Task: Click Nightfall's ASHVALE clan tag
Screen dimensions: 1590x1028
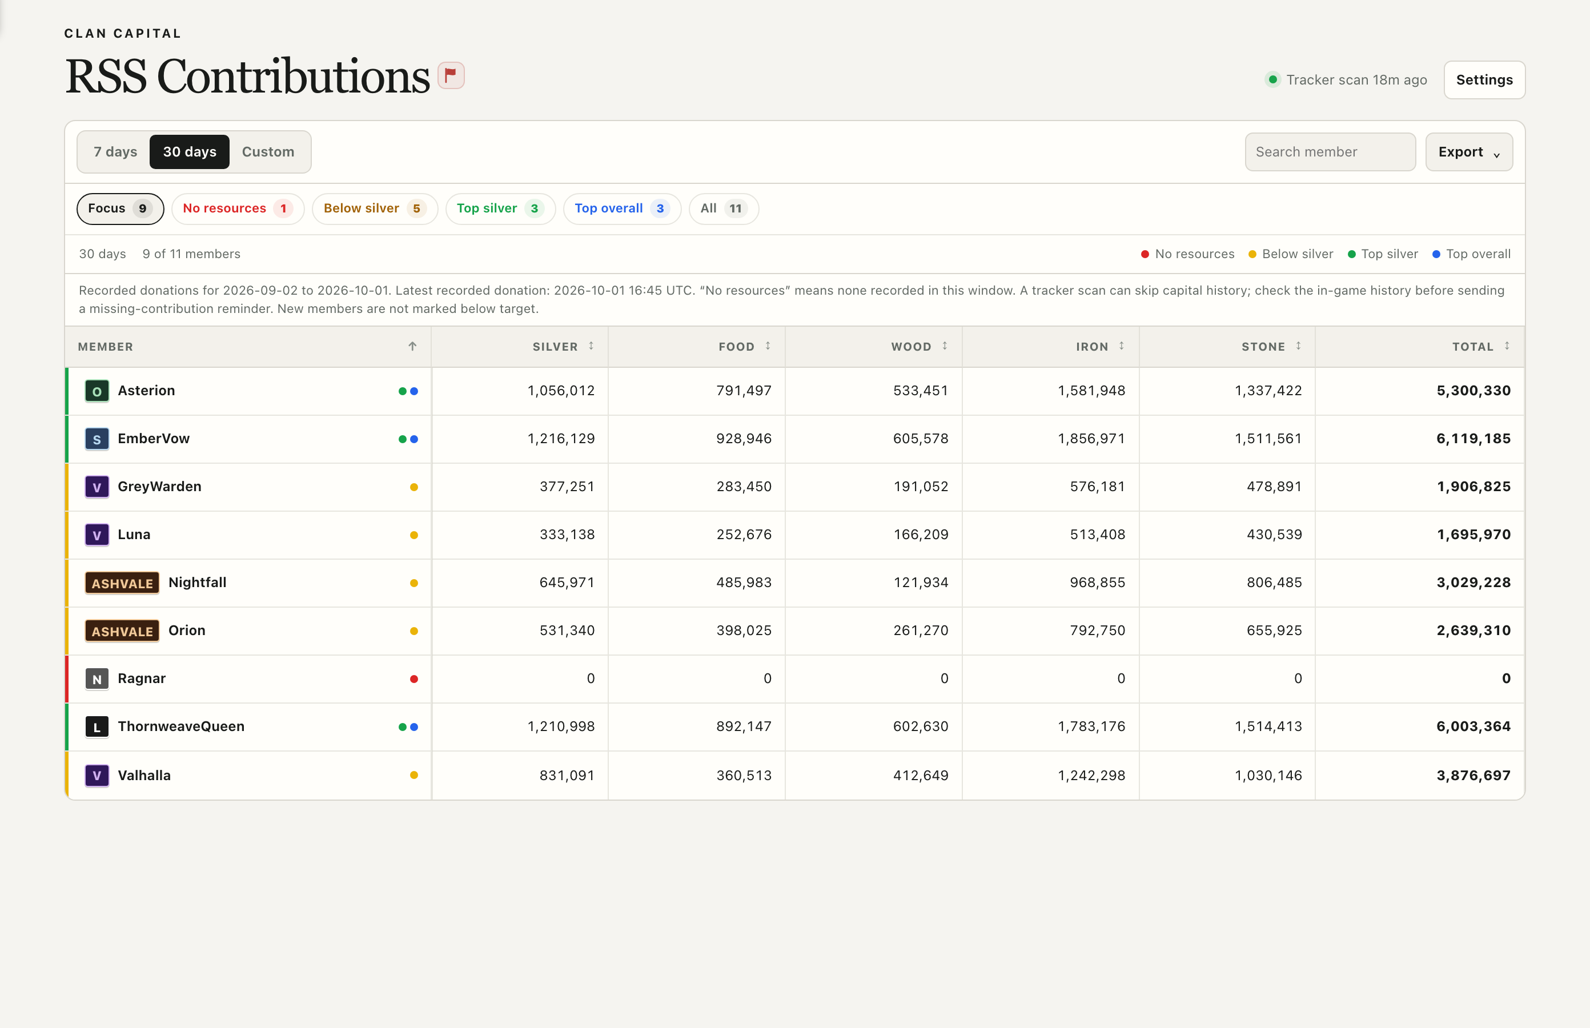Action: [122, 583]
